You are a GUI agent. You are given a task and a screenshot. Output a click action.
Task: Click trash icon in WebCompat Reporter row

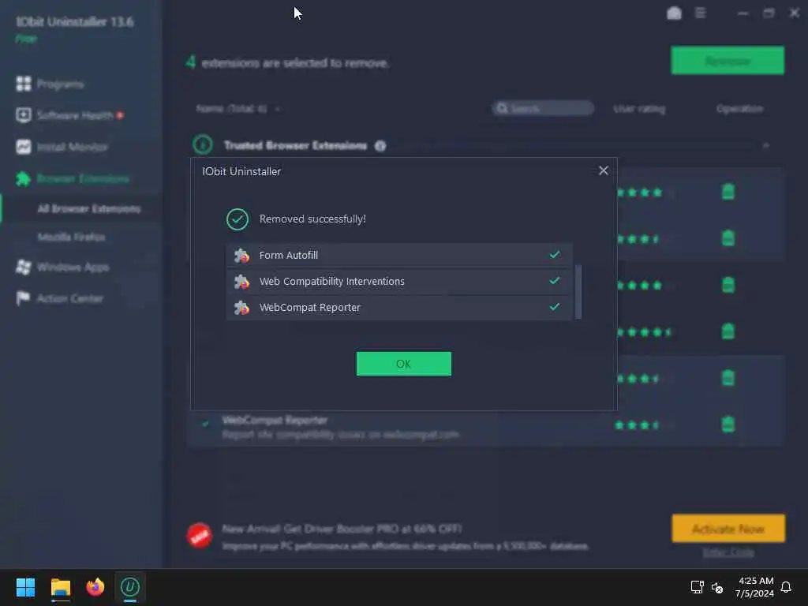tap(728, 425)
